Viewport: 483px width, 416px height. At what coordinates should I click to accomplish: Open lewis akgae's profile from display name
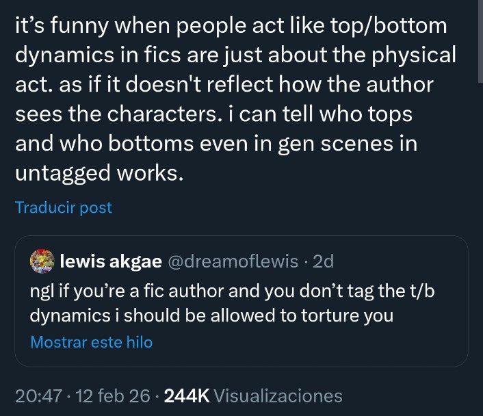[111, 261]
